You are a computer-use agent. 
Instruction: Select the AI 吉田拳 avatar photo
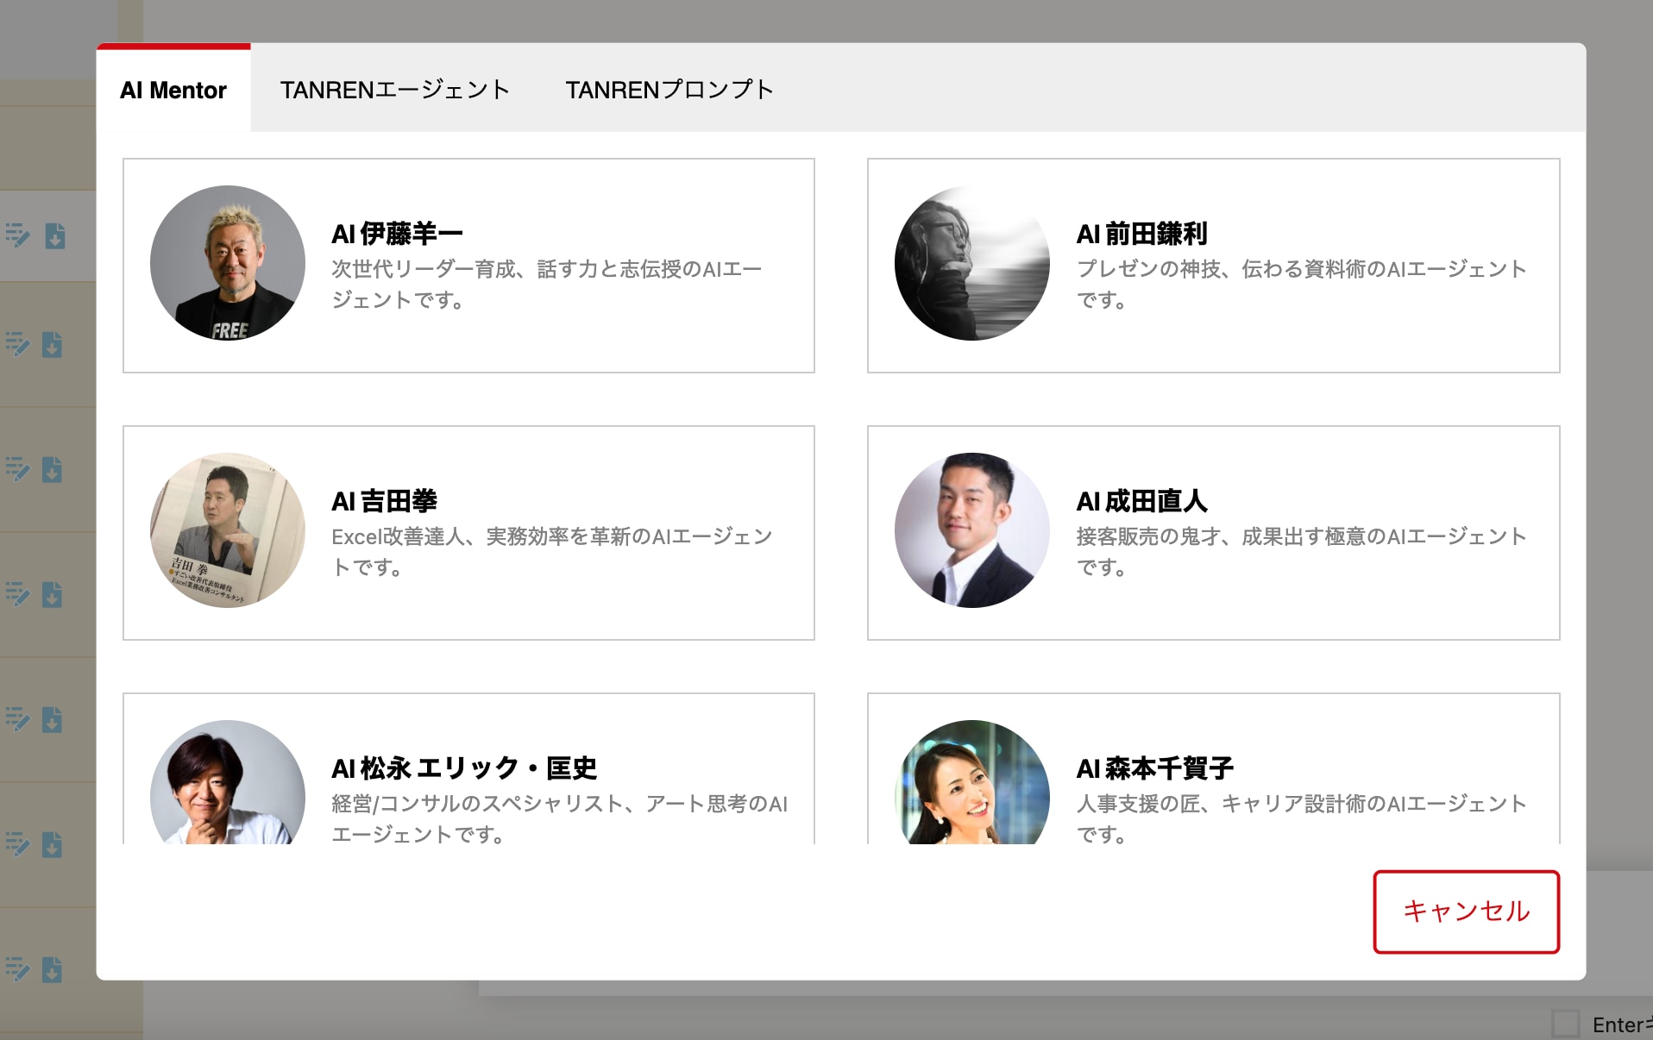click(228, 530)
